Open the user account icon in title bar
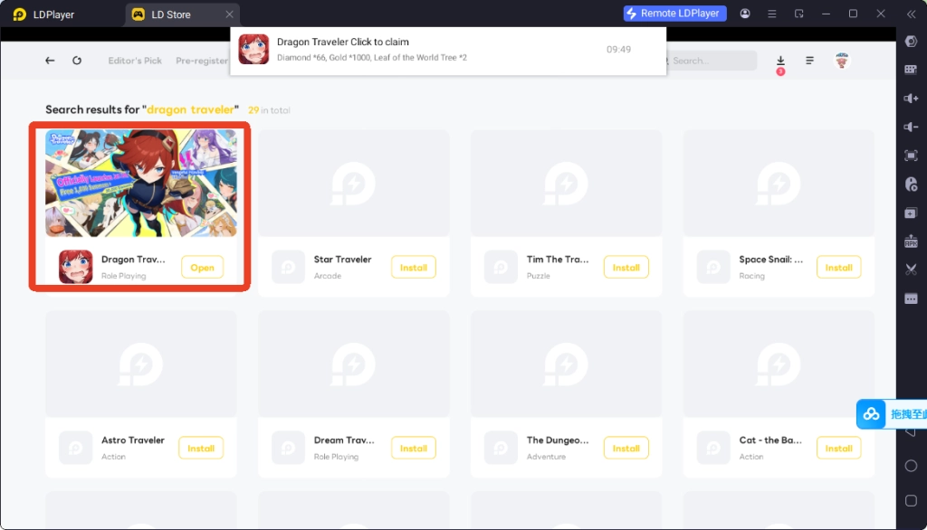The width and height of the screenshot is (927, 530). pos(745,14)
